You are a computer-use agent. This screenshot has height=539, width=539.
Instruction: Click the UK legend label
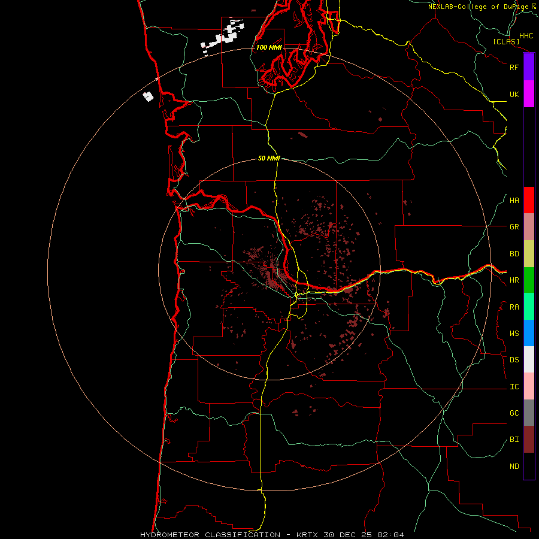514,94
